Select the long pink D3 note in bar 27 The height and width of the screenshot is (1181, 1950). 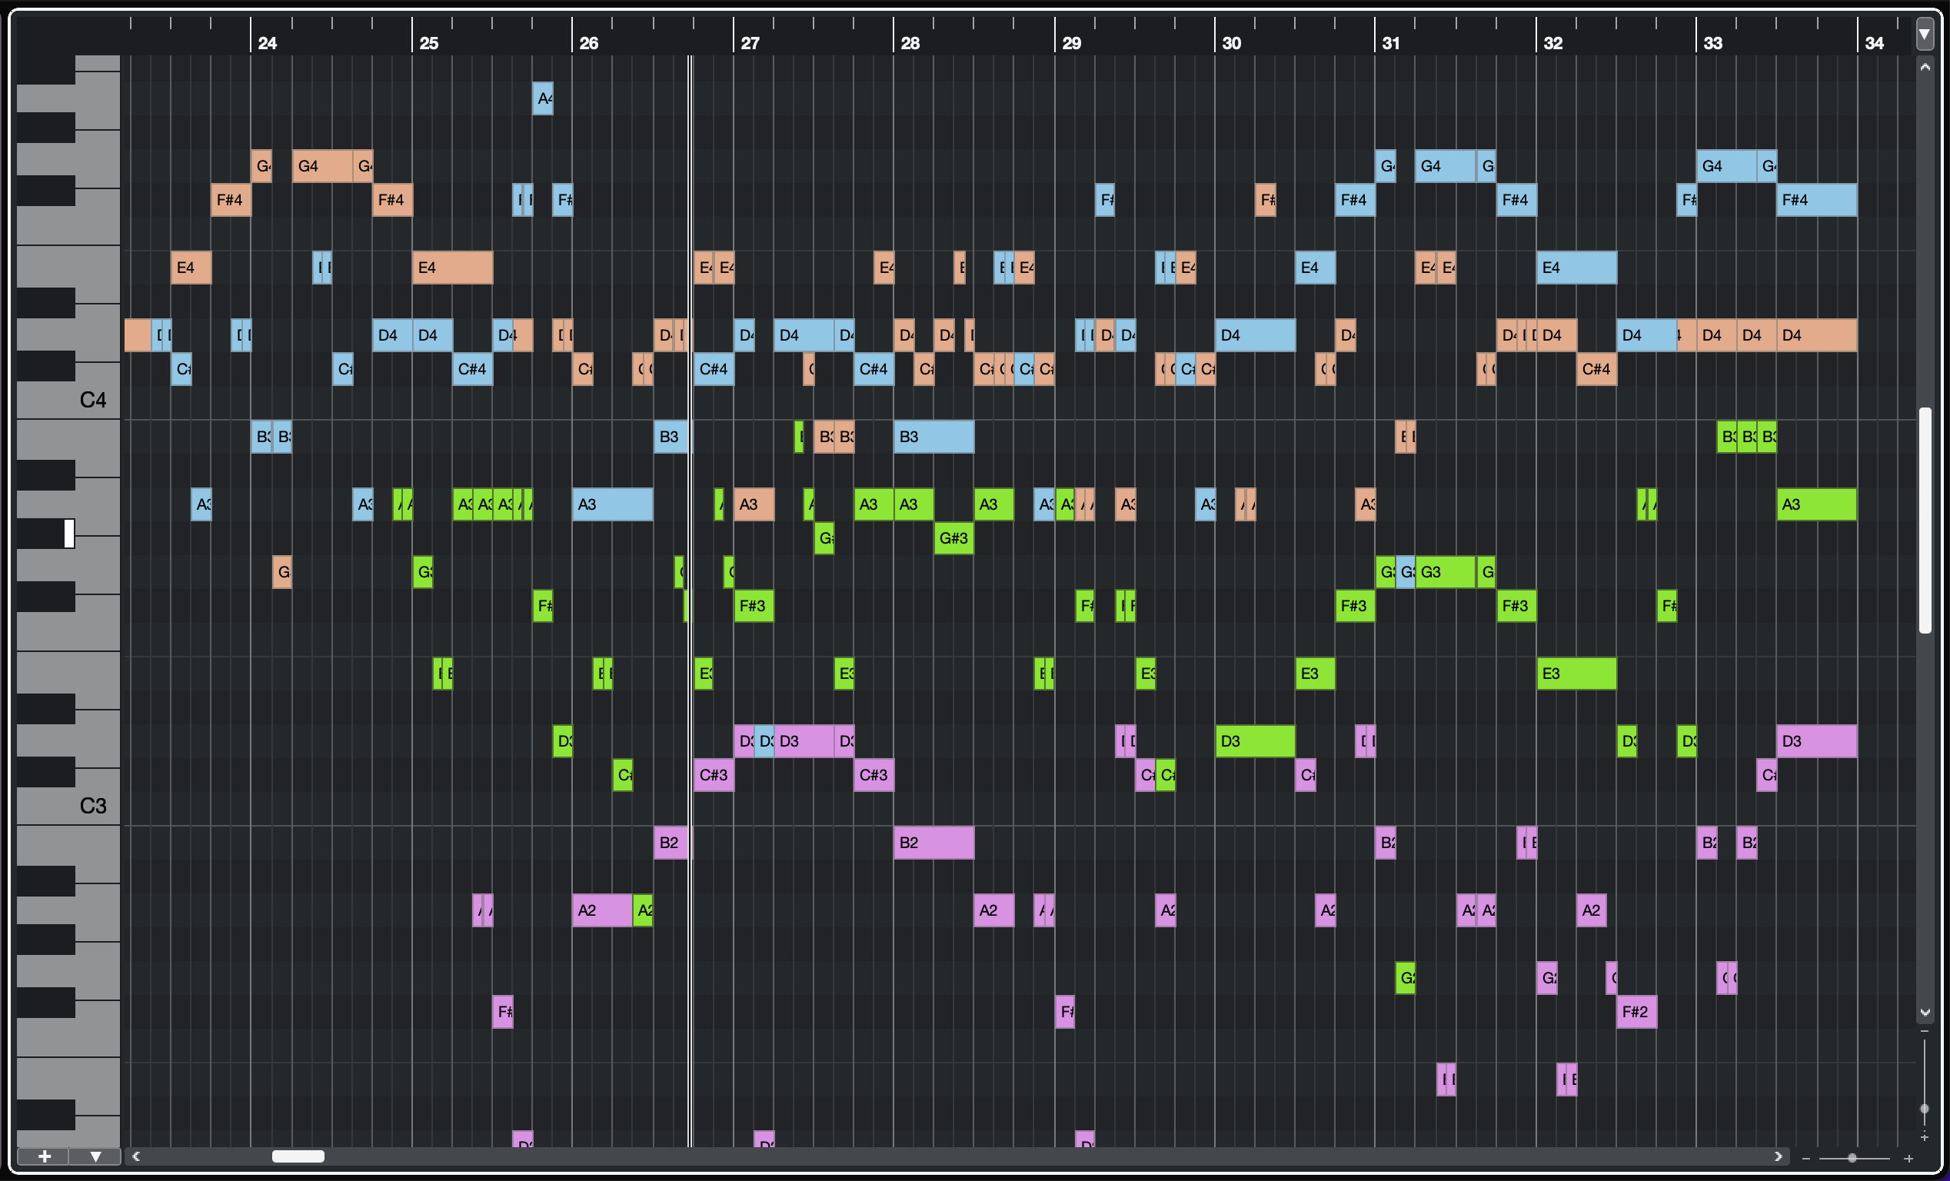point(804,742)
